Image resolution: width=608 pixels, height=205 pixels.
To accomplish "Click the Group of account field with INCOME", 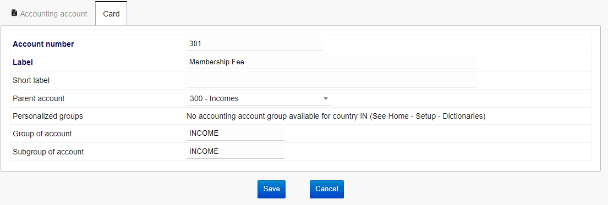I will pyautogui.click(x=235, y=134).
